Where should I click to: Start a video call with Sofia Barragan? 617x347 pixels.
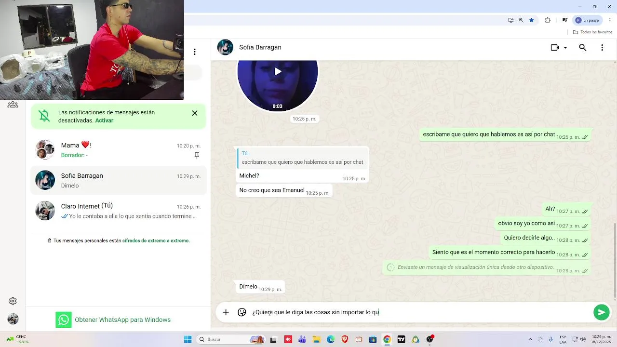click(555, 48)
